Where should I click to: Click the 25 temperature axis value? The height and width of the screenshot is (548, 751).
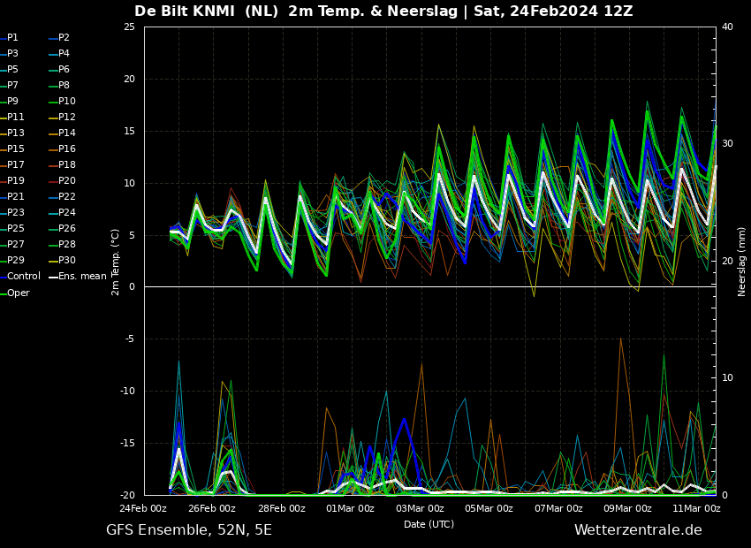tap(129, 27)
